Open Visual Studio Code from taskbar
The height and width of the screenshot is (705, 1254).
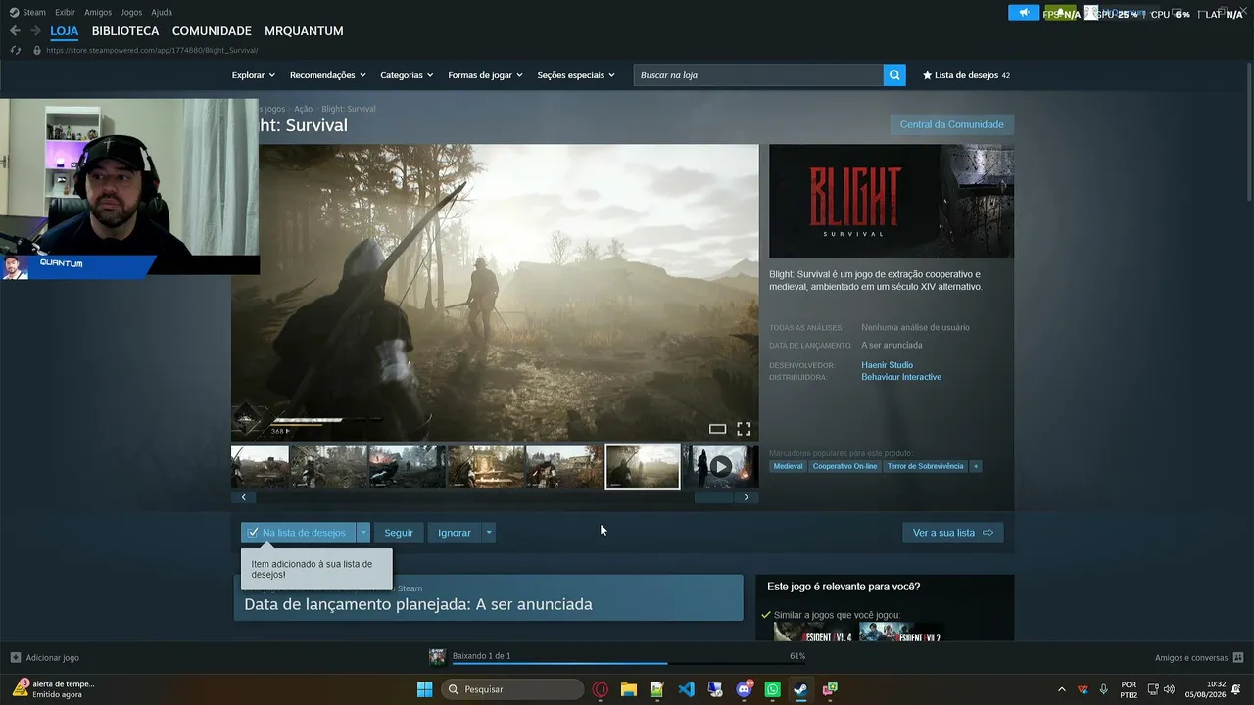coord(686,689)
